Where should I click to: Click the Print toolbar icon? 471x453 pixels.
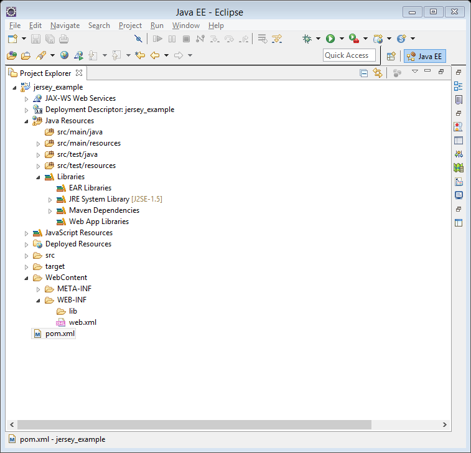[63, 39]
